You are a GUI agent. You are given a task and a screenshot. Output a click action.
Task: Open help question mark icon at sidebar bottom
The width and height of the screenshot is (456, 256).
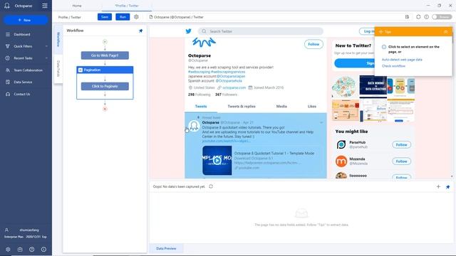click(x=31, y=250)
